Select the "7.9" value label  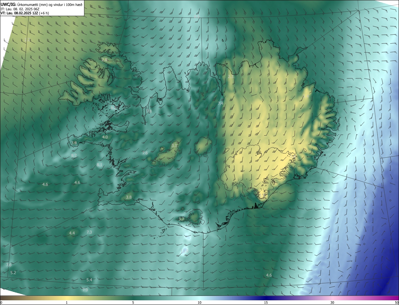[x=85, y=290]
